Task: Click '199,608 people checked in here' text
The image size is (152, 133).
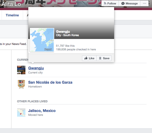Action: coord(76,49)
